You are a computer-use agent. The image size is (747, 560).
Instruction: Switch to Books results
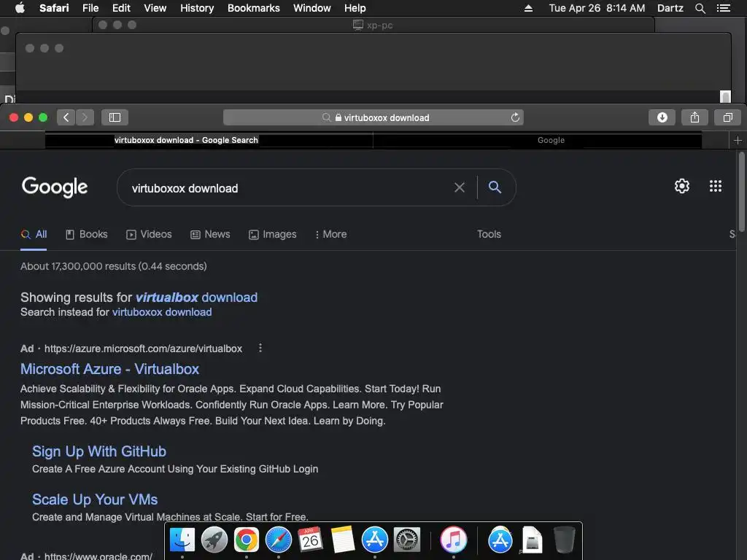[86, 234]
